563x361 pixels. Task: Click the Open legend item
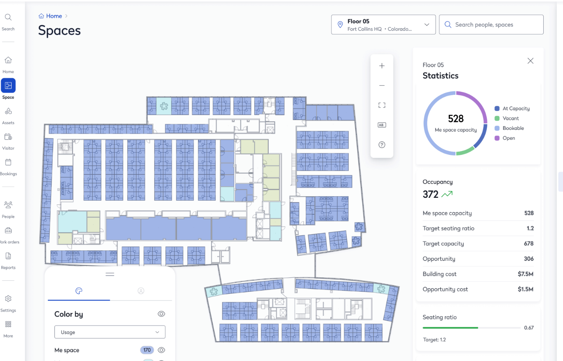click(x=504, y=138)
